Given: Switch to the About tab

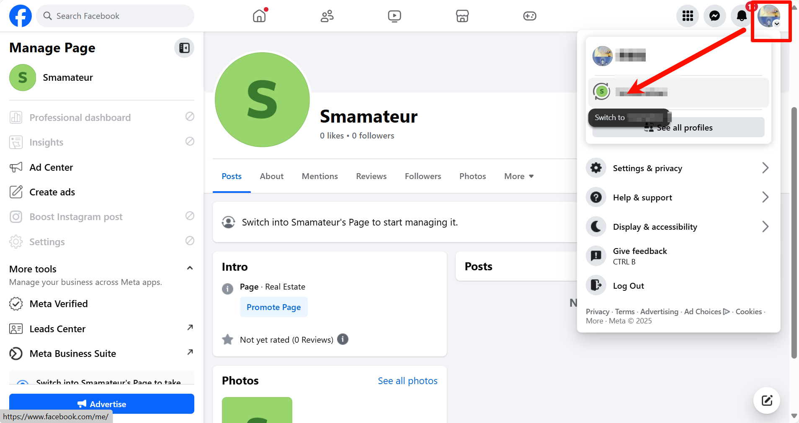Looking at the screenshot, I should pos(271,176).
